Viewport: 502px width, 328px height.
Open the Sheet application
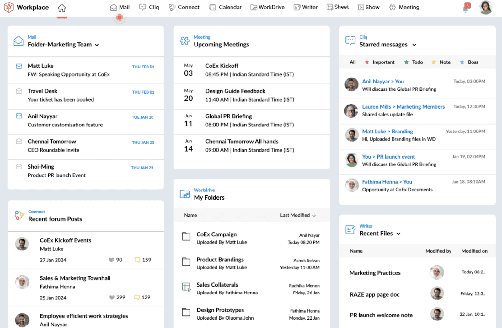[x=338, y=7]
